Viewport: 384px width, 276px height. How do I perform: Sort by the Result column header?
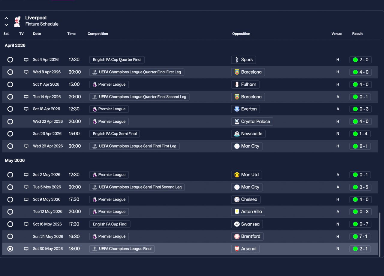click(x=357, y=34)
